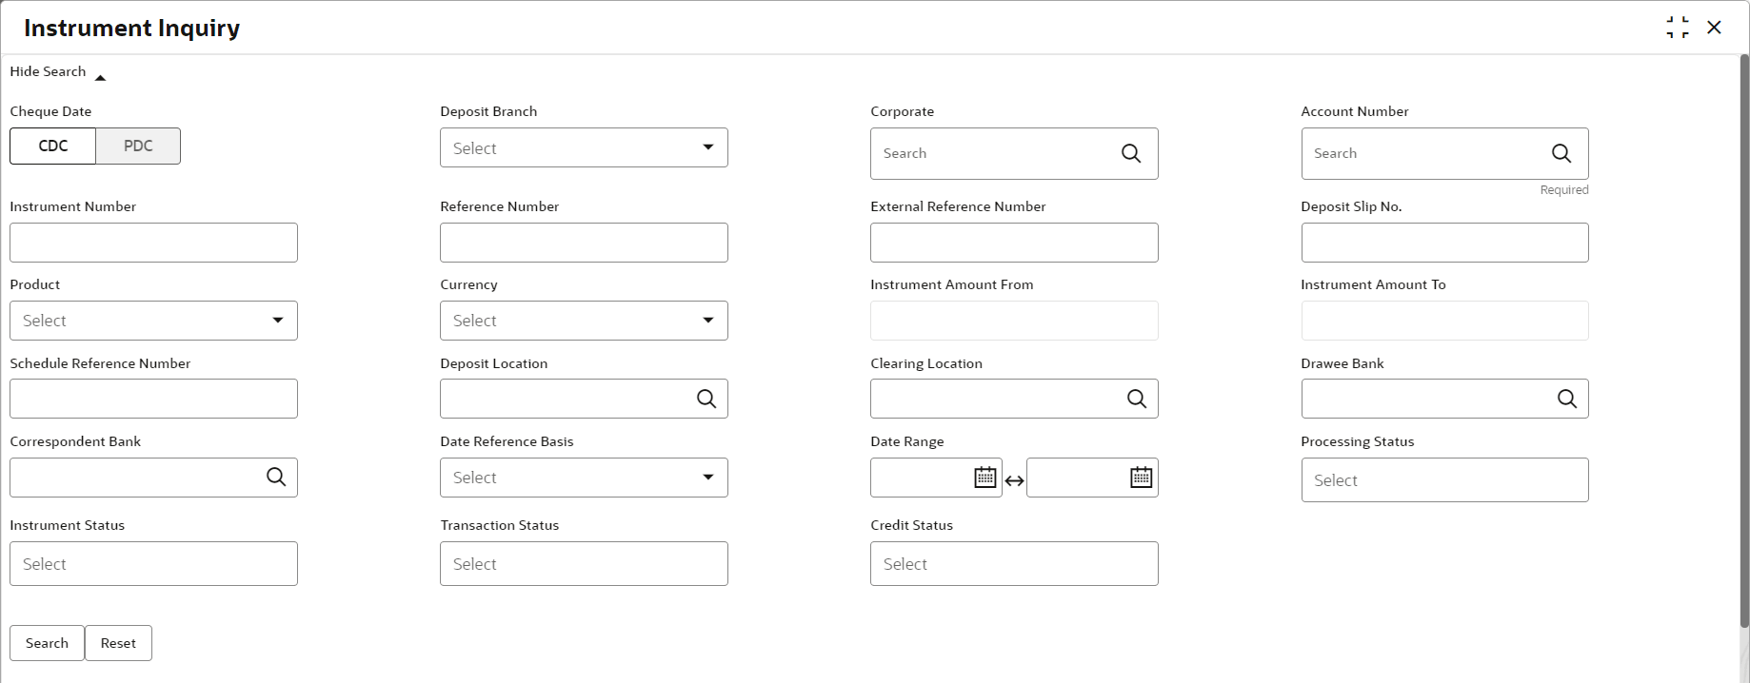Screen dimensions: 1750x683
Task: Collapse the window using the shrink icon
Action: 1677,28
